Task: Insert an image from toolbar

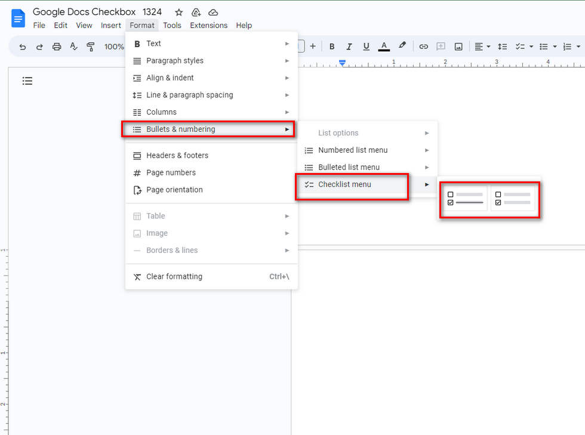Action: pyautogui.click(x=458, y=47)
